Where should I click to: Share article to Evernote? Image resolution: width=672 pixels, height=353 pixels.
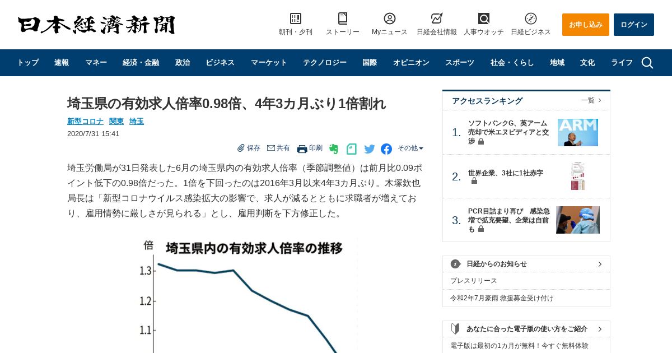point(334,149)
